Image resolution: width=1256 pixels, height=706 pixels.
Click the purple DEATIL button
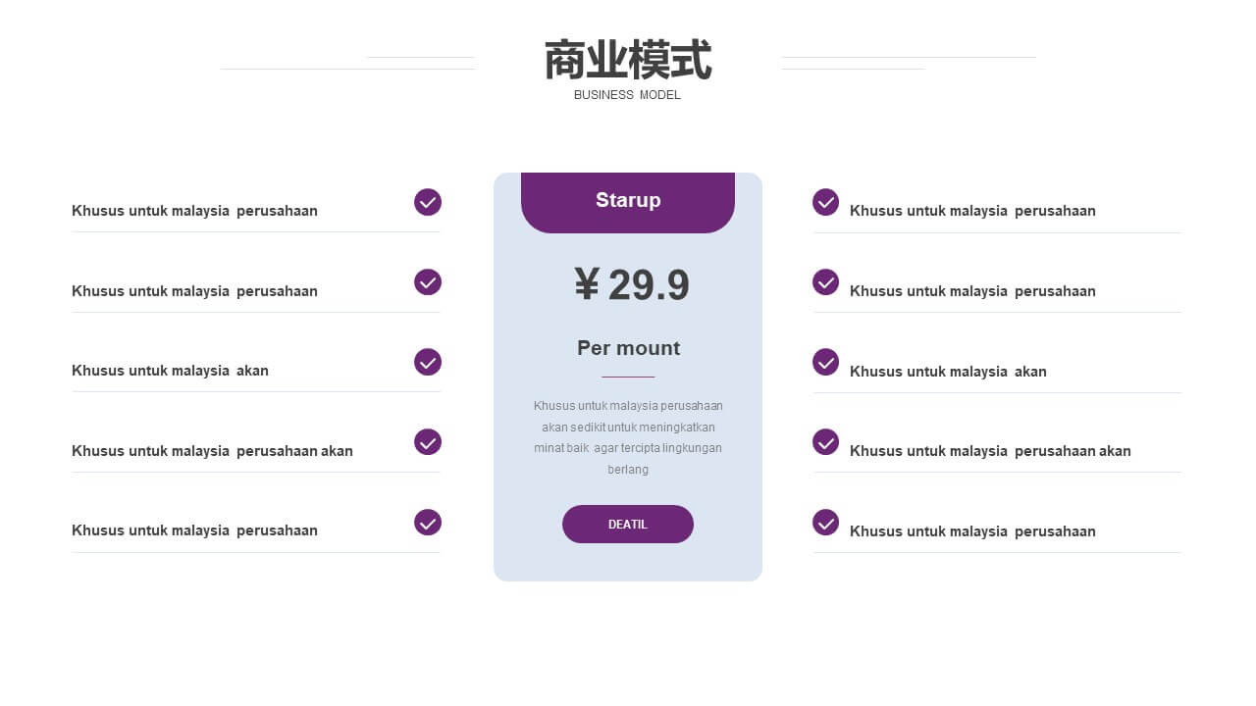click(628, 525)
